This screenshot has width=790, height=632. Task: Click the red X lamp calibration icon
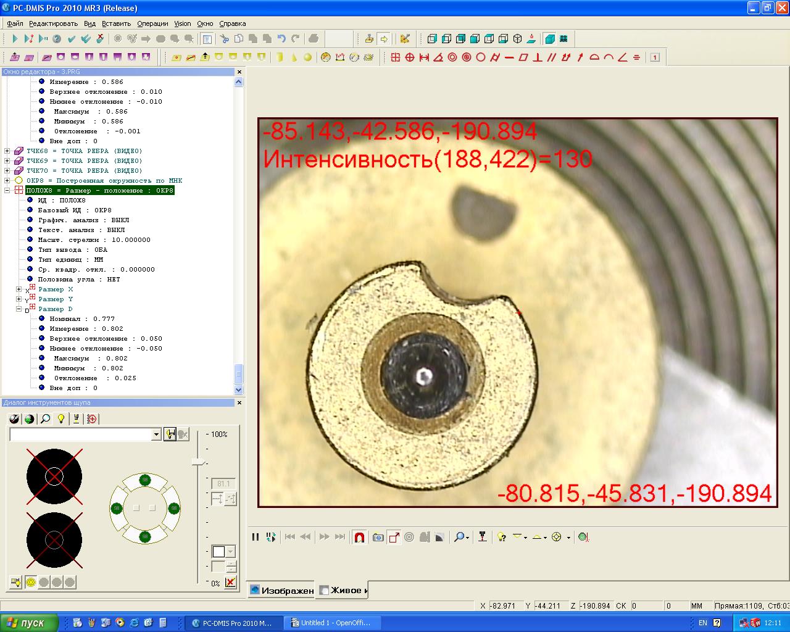pos(230,582)
